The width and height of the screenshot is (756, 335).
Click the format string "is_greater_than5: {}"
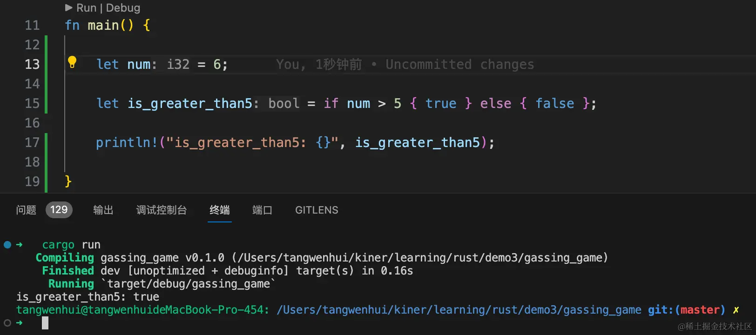pyautogui.click(x=252, y=142)
